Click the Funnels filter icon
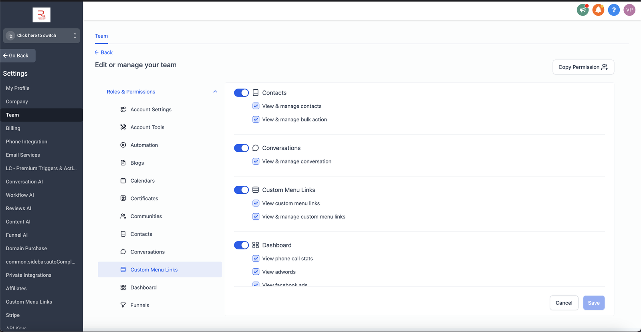 pyautogui.click(x=123, y=305)
